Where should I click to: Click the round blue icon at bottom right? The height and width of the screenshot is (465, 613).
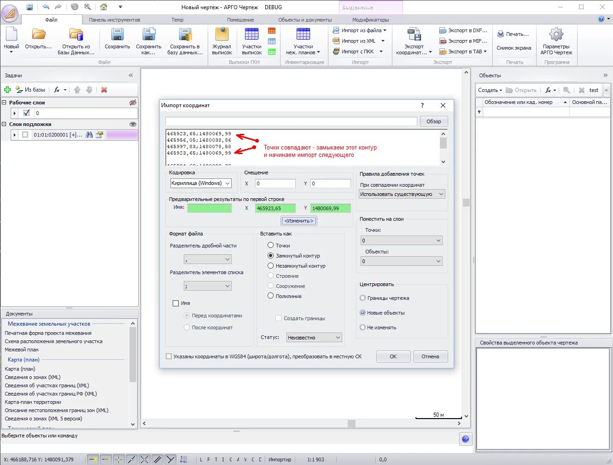click(x=466, y=439)
